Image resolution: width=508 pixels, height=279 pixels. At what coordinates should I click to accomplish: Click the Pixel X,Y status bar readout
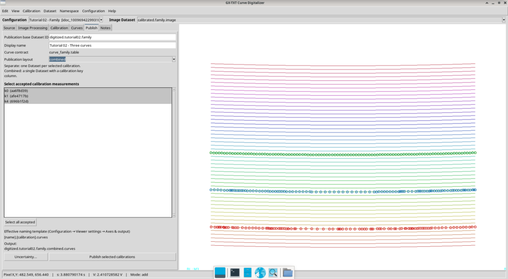[26, 275]
